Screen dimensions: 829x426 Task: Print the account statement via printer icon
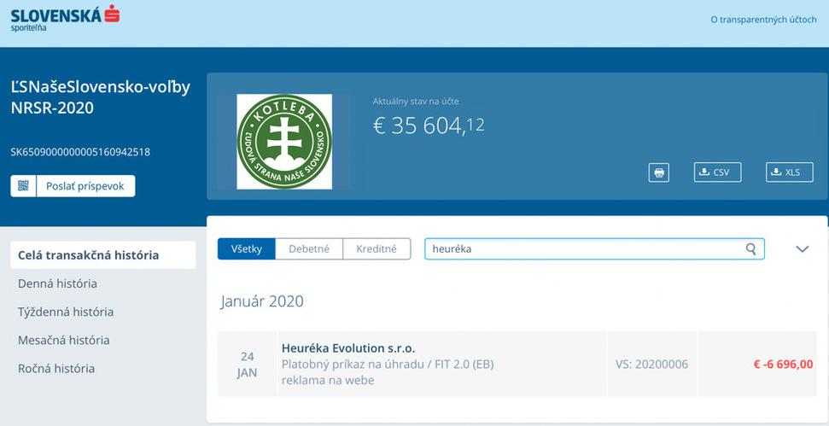pyautogui.click(x=659, y=172)
